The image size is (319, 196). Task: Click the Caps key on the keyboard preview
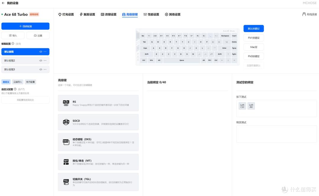(x=145, y=48)
